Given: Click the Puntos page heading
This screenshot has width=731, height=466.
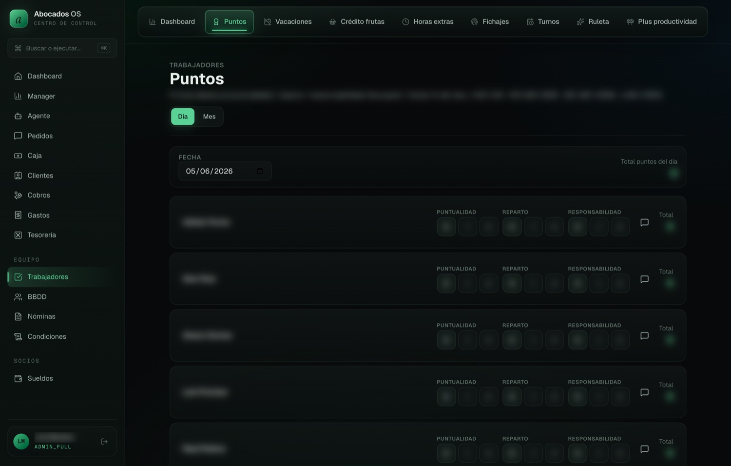Looking at the screenshot, I should click(197, 79).
